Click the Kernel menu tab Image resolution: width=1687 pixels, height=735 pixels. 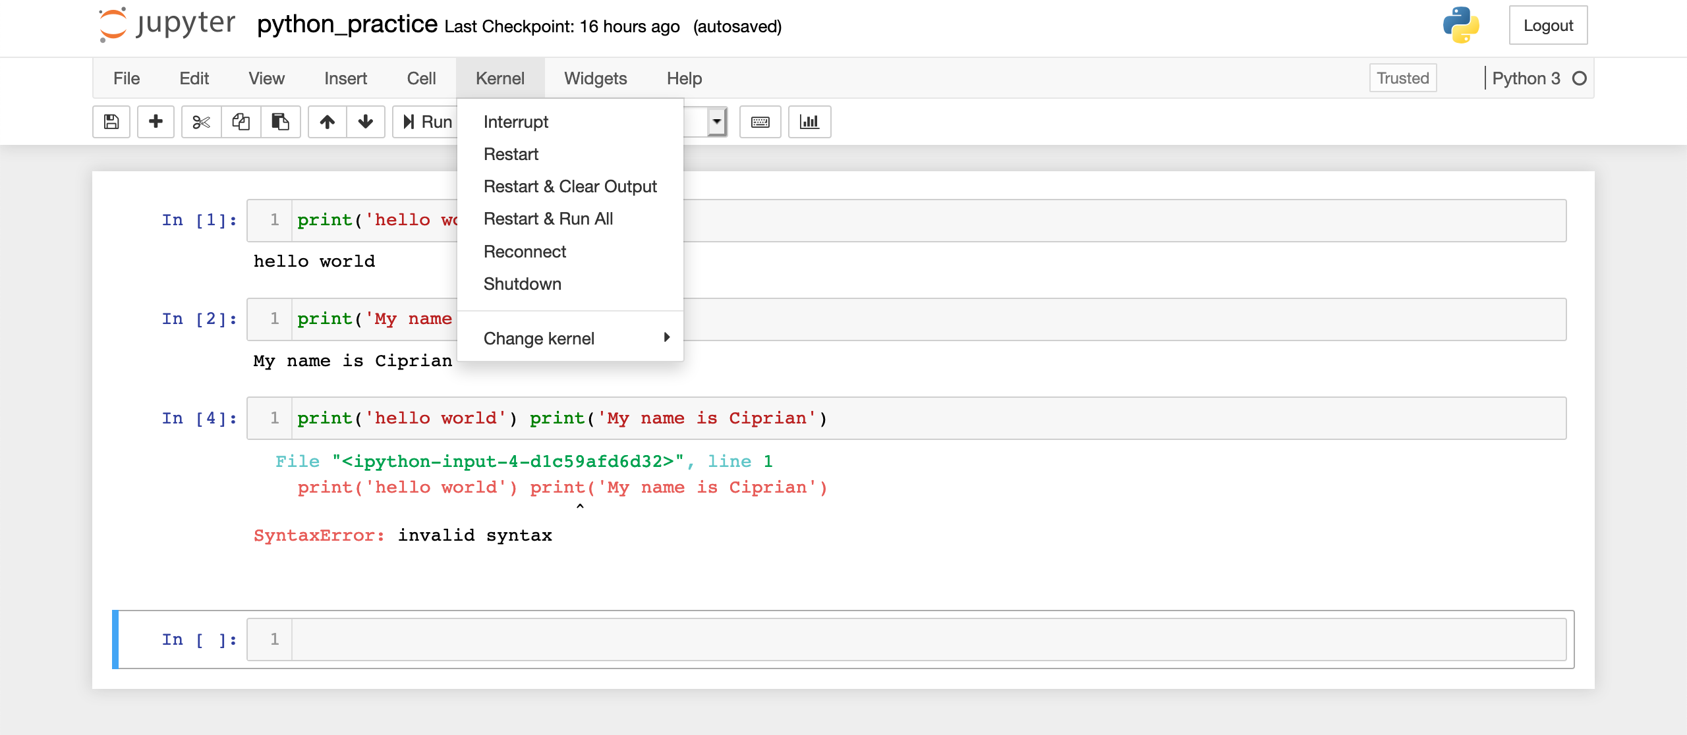(x=500, y=76)
